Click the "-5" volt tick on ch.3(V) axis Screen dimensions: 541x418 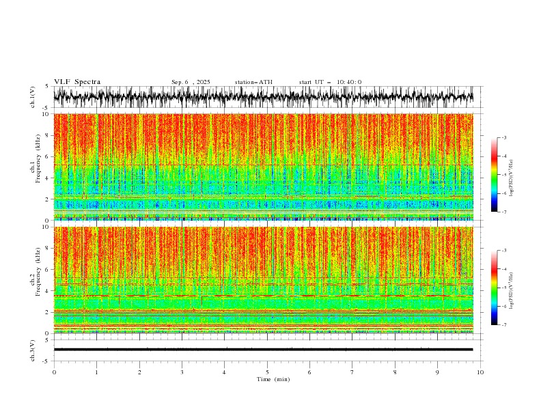click(46, 361)
